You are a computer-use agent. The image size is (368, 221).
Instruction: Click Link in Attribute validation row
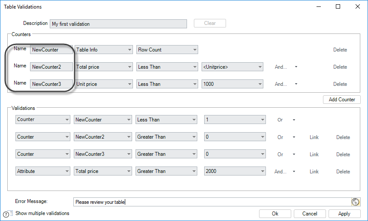click(x=314, y=172)
